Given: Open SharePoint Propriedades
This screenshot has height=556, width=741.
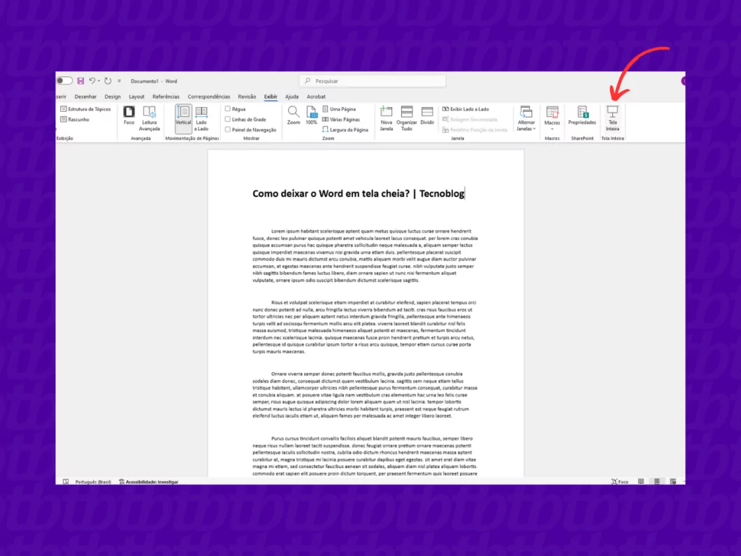Looking at the screenshot, I should coord(582,116).
